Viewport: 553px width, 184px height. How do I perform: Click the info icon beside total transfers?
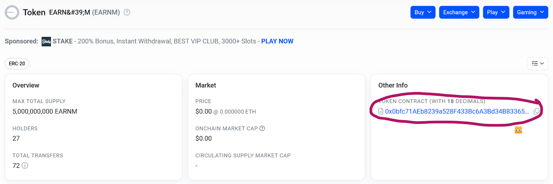pos(25,165)
